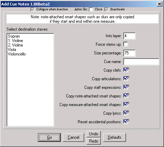Disable Copy articulations checkbox
The width and height of the screenshot is (164, 147).
(x=126, y=78)
